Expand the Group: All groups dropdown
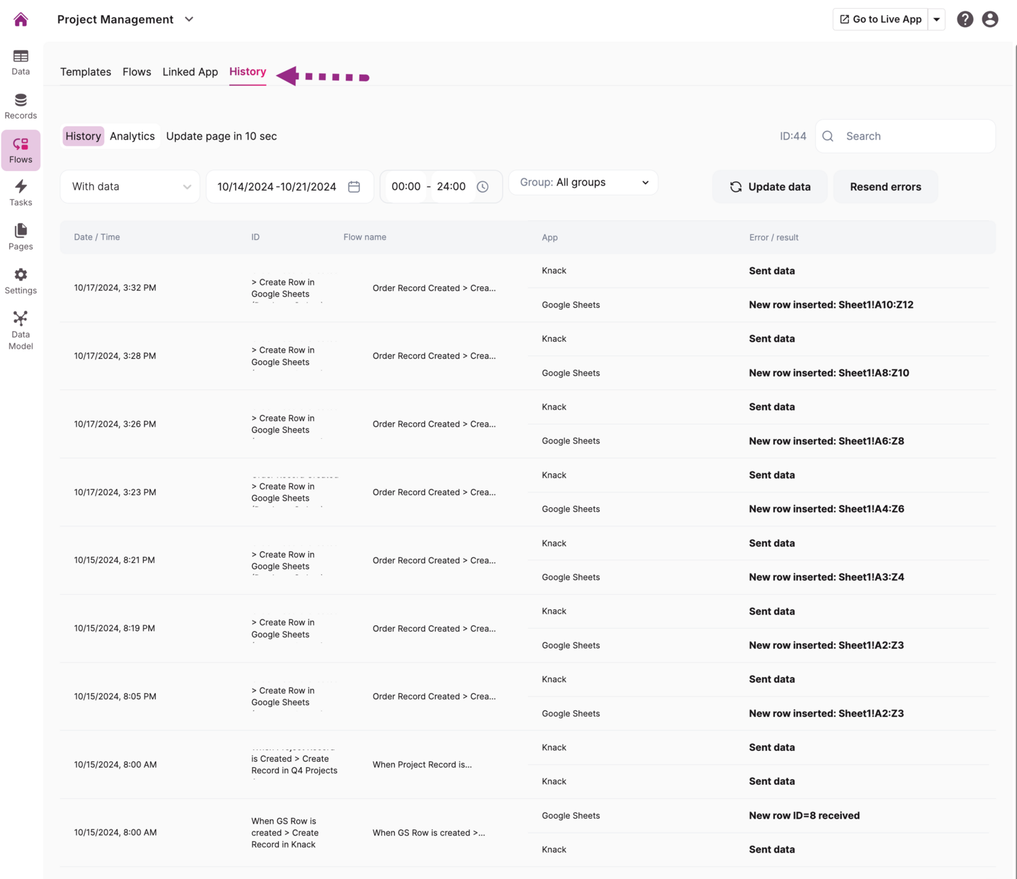Screen dimensions: 1017x879 click(583, 182)
